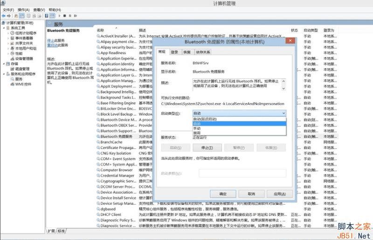The image size is (373, 240).
Task: Click the 启动类型 combo box arrow
Action: [x=283, y=113]
